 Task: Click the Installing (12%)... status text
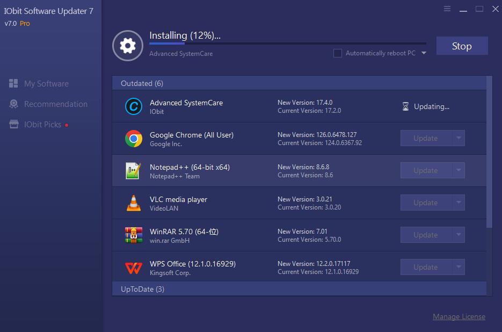185,35
